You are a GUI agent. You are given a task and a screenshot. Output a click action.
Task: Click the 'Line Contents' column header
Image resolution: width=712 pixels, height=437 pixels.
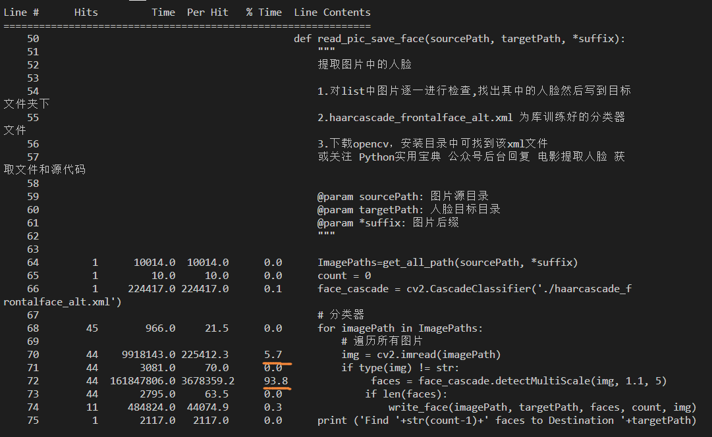click(x=332, y=13)
